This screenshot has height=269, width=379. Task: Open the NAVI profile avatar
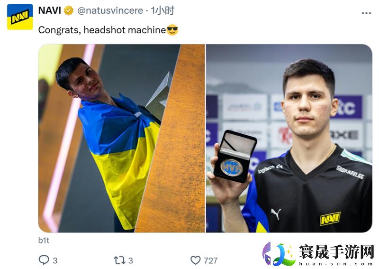tap(20, 17)
